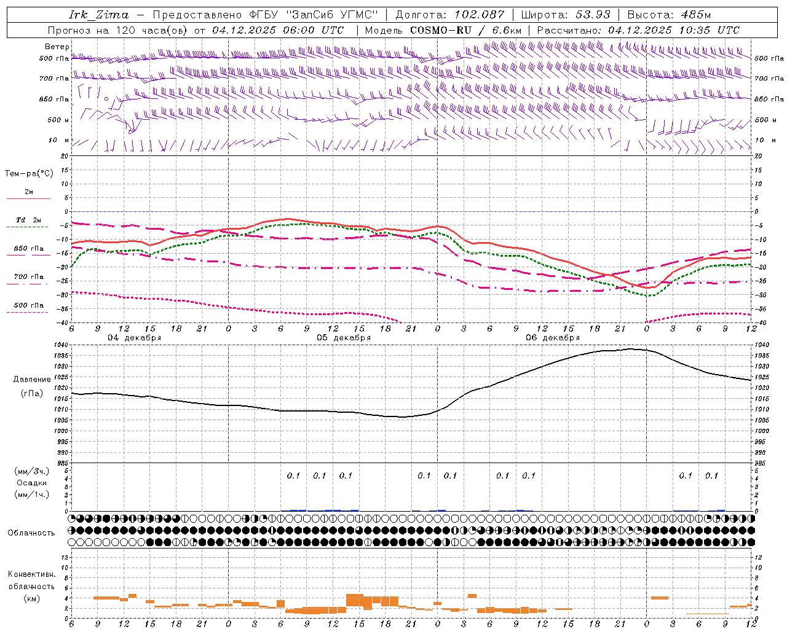This screenshot has width=787, height=629.
Task: Click the dash-dot line sample under 700 гПа legend
Action: [28, 284]
